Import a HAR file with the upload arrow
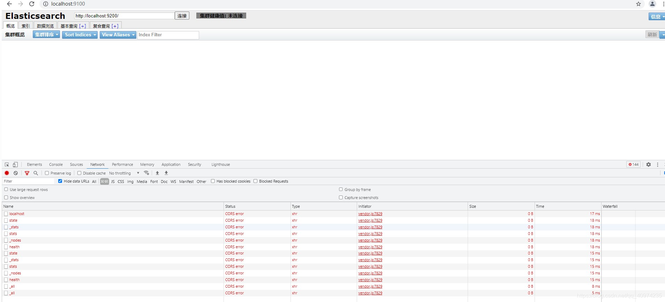 (157, 173)
